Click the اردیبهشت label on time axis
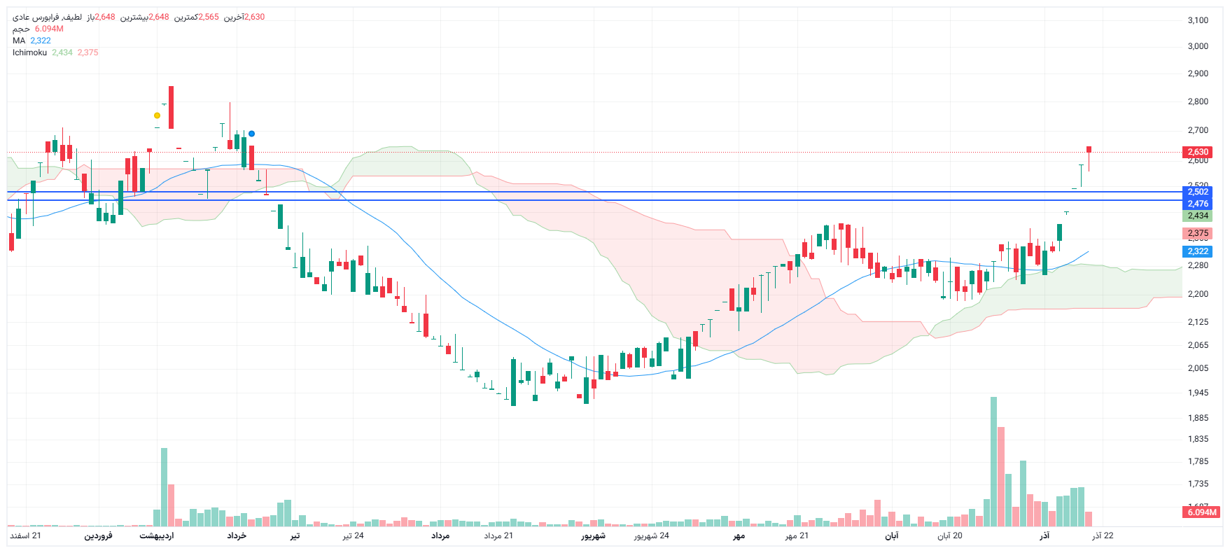Image resolution: width=1230 pixels, height=553 pixels. 157,535
